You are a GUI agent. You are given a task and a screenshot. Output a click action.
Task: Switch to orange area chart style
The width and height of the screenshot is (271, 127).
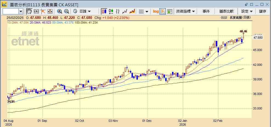point(132,12)
